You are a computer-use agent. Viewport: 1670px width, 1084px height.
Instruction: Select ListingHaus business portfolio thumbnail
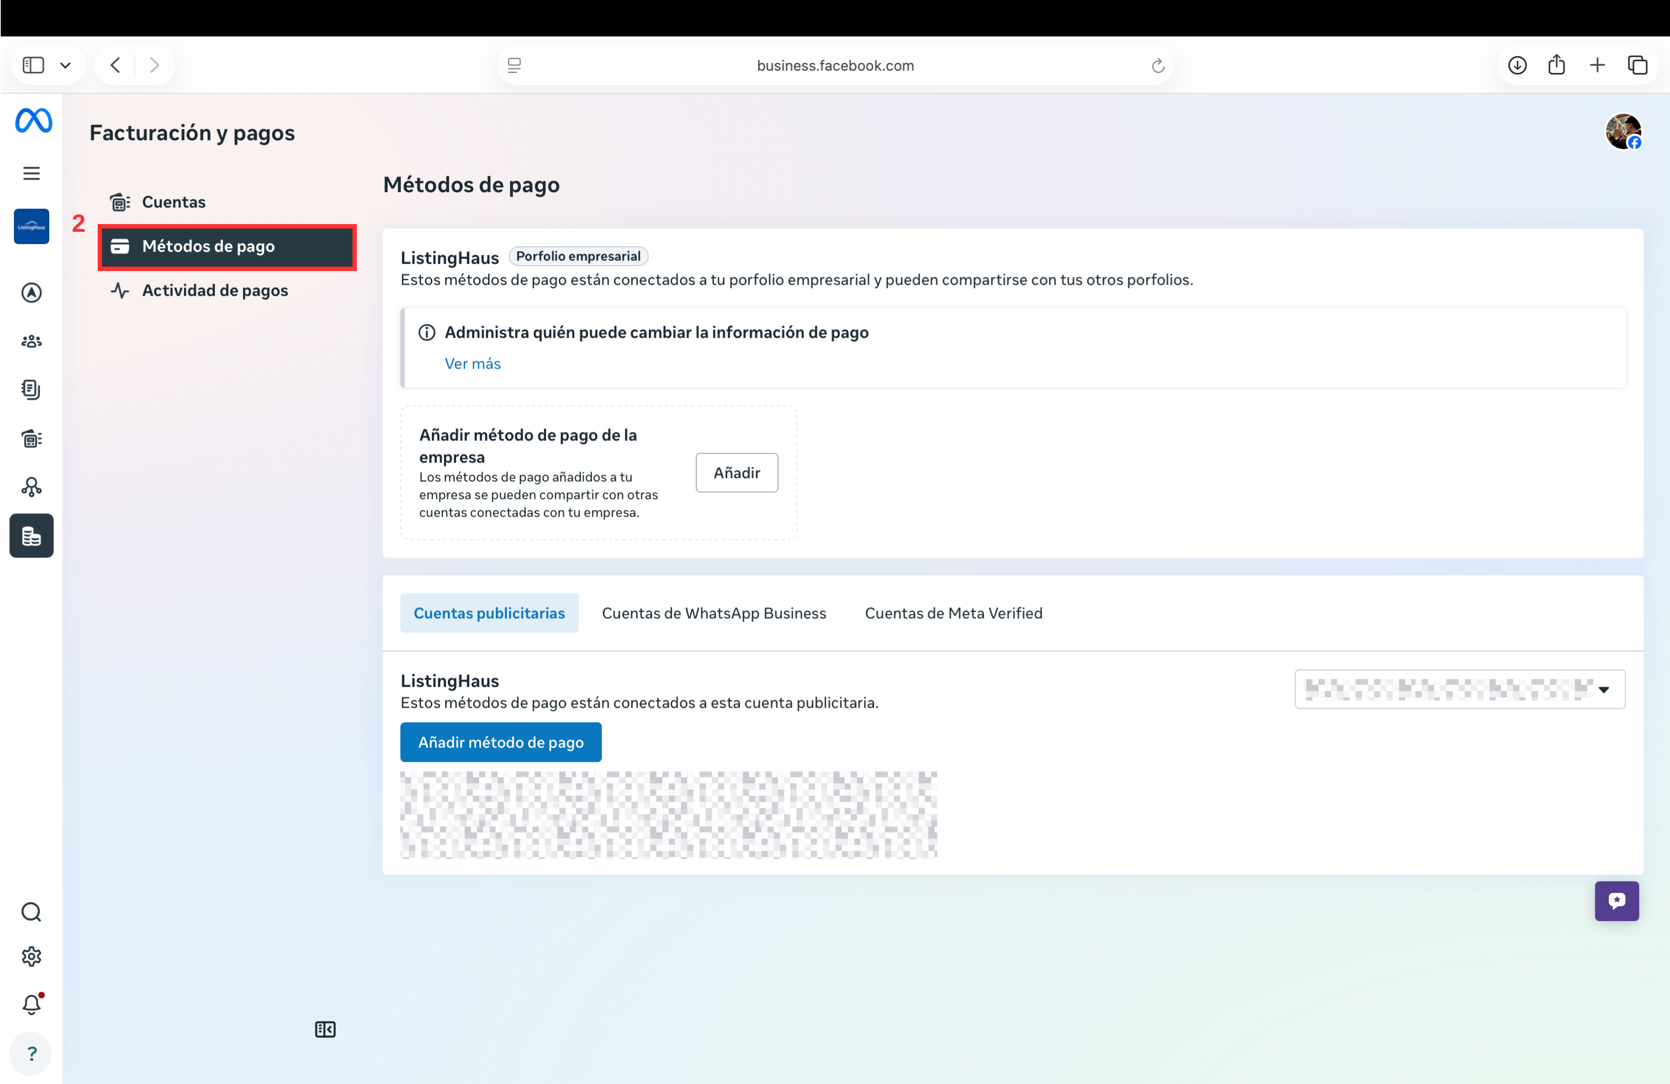click(31, 226)
